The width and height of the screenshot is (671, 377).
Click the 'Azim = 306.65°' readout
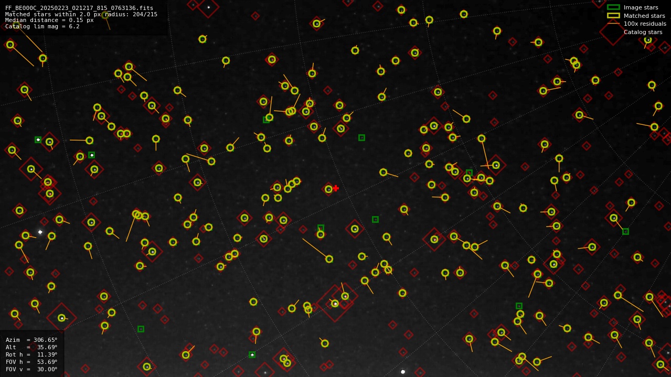coord(31,340)
